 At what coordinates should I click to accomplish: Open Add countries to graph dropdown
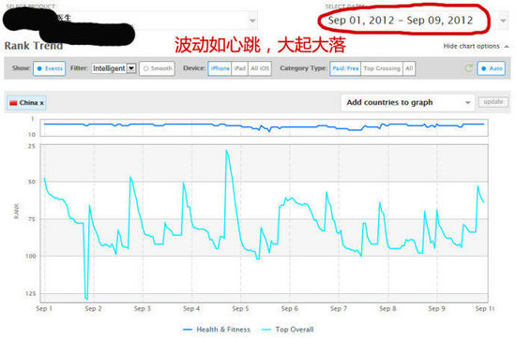pos(408,102)
